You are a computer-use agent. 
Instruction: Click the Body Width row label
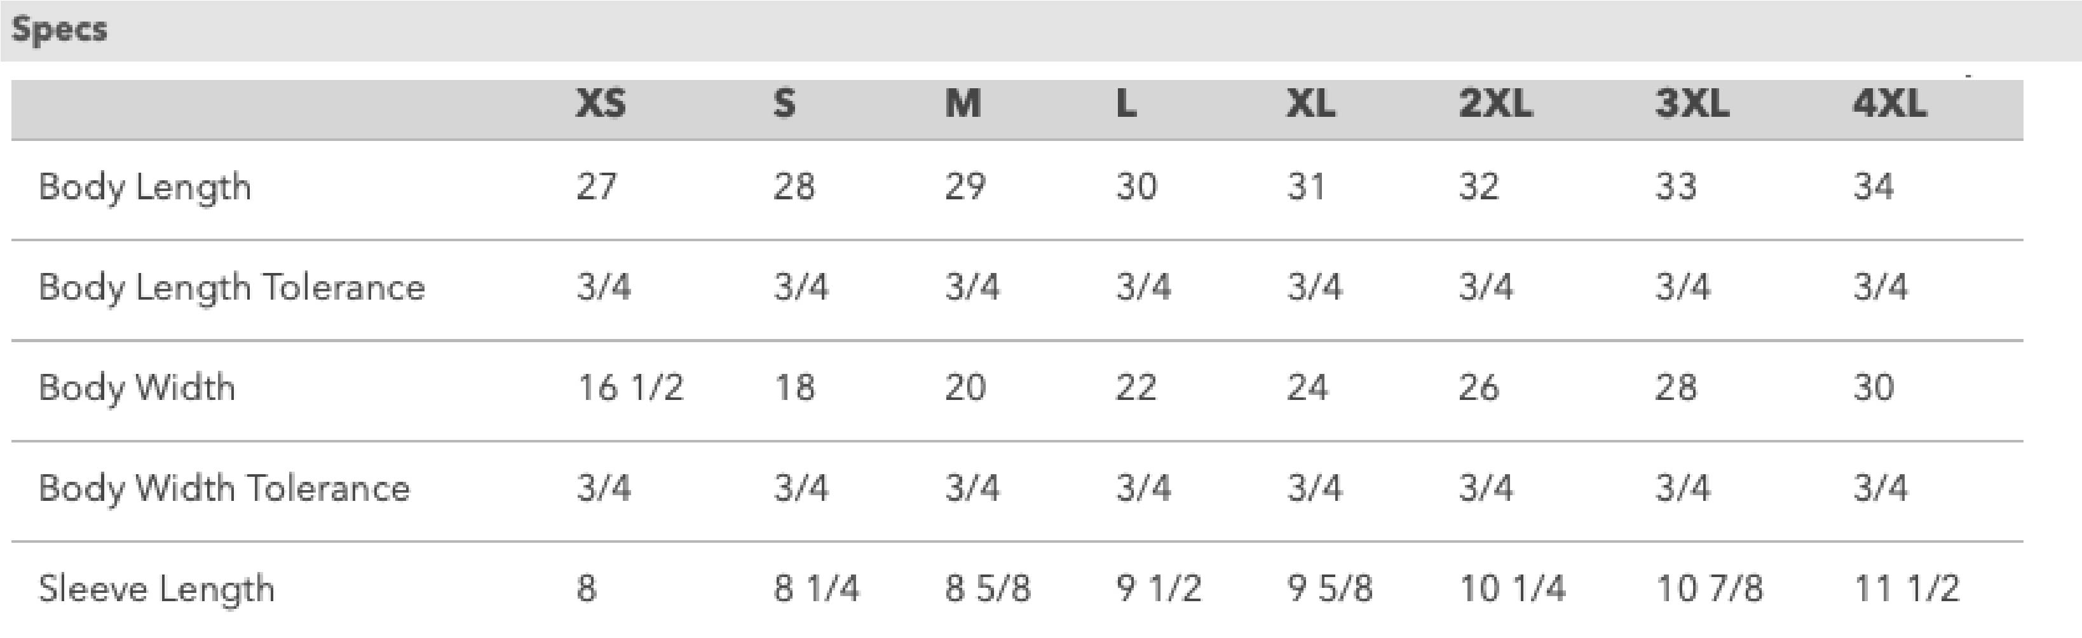(x=137, y=388)
